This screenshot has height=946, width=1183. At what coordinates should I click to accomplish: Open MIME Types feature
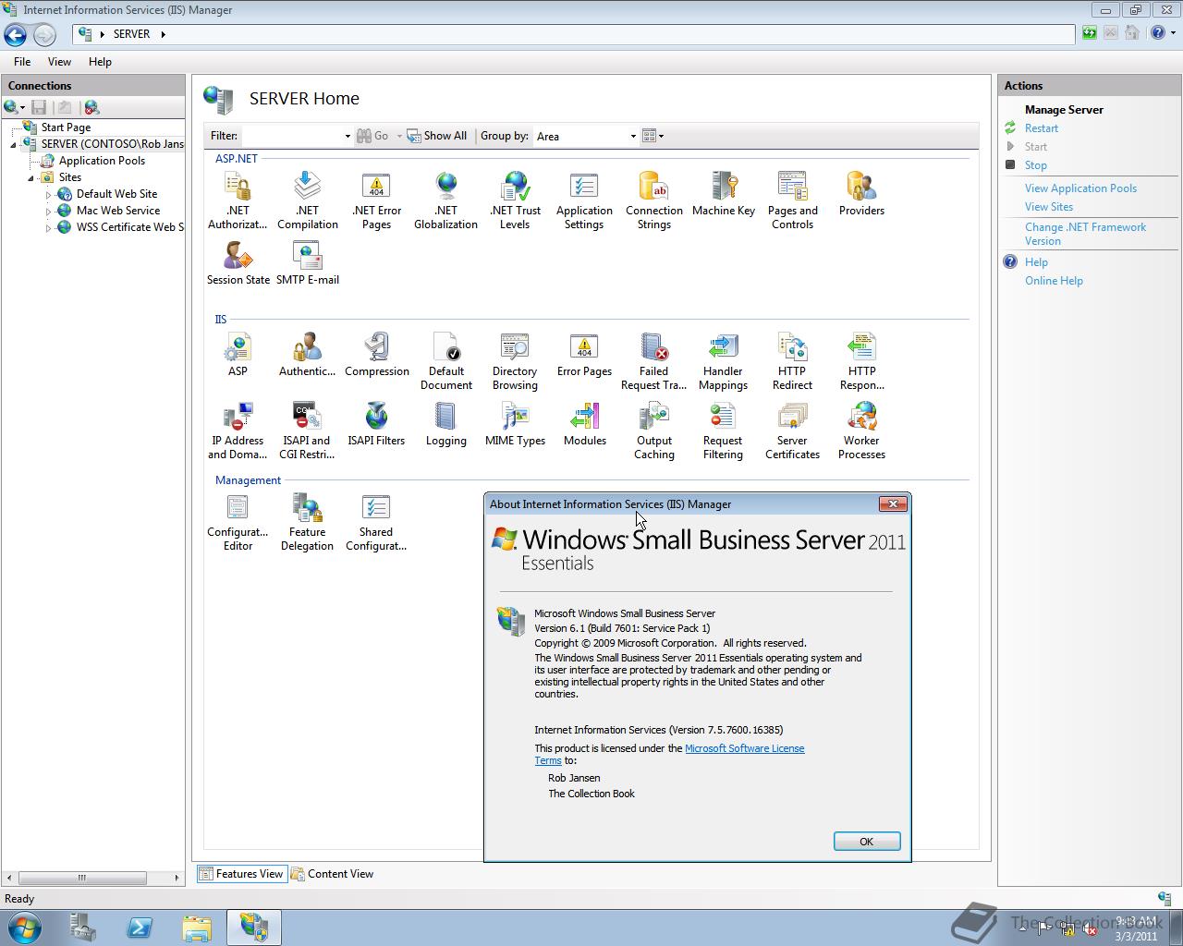click(x=515, y=424)
